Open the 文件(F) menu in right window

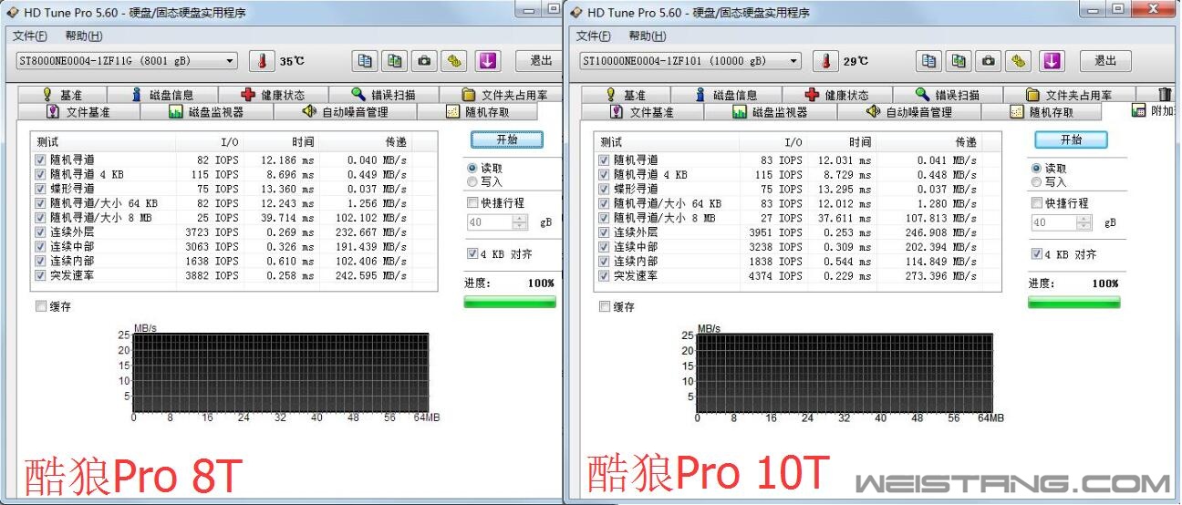[594, 36]
